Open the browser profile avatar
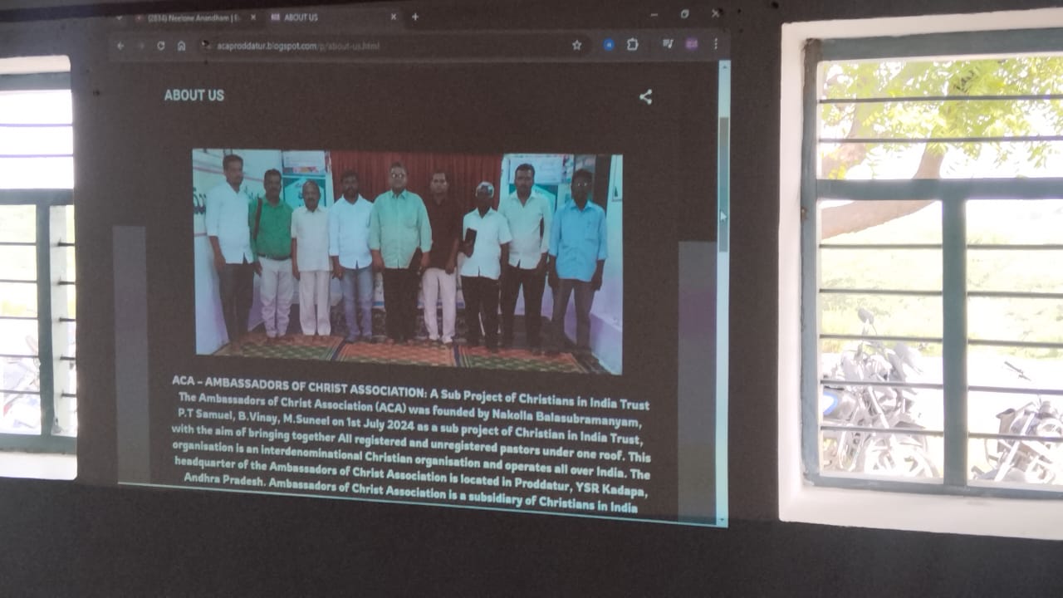 pos(692,44)
